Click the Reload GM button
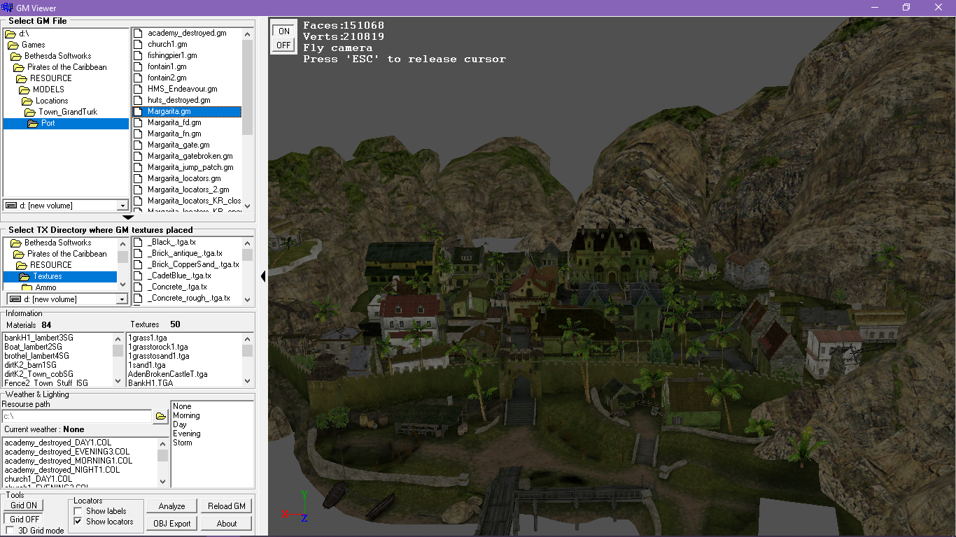The height and width of the screenshot is (537, 956). coord(227,506)
